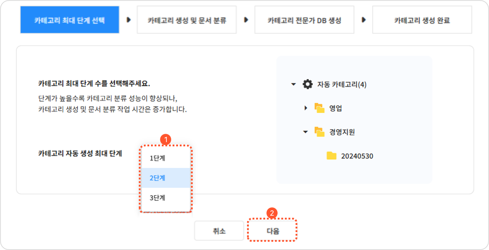The width and height of the screenshot is (489, 250).
Task: Select the 20240530 folder label
Action: click(x=357, y=156)
